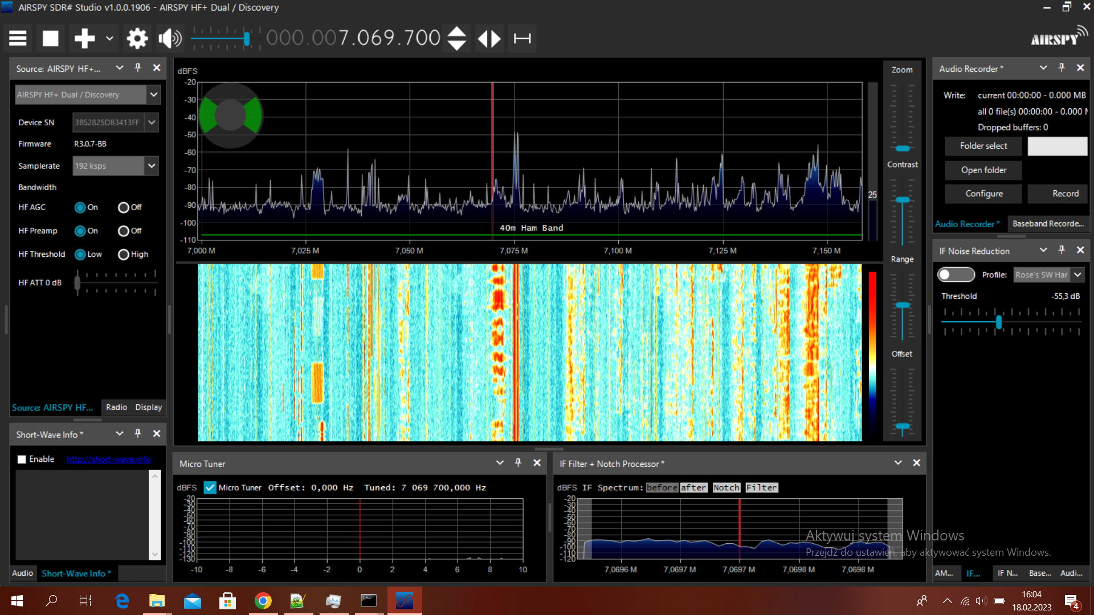Close the Audio Recorder panel
This screenshot has width=1094, height=615.
pyautogui.click(x=1080, y=68)
